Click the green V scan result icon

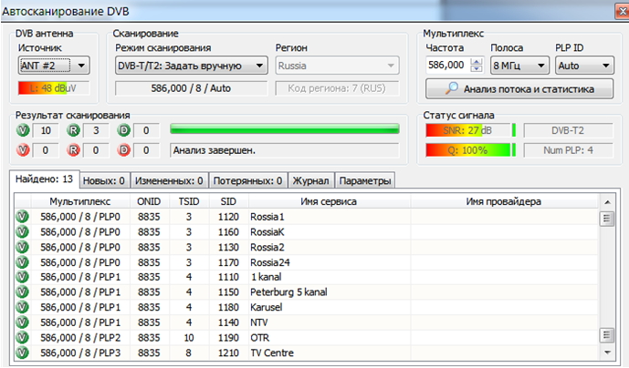coord(23,131)
